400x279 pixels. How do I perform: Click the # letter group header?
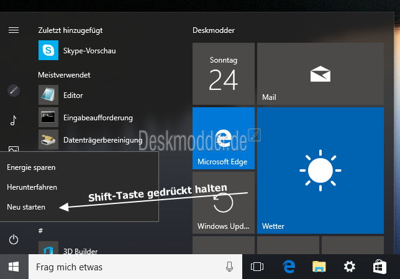[40, 231]
